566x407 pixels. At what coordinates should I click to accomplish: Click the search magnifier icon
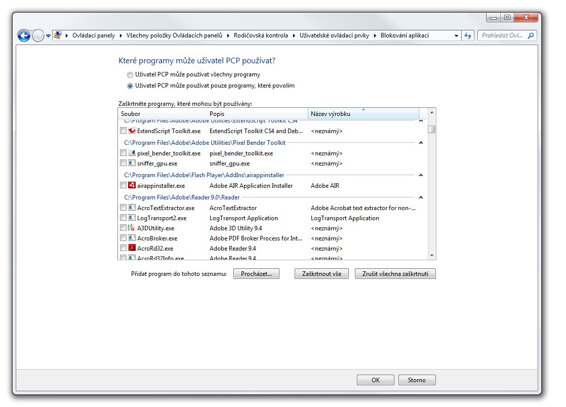pos(531,35)
